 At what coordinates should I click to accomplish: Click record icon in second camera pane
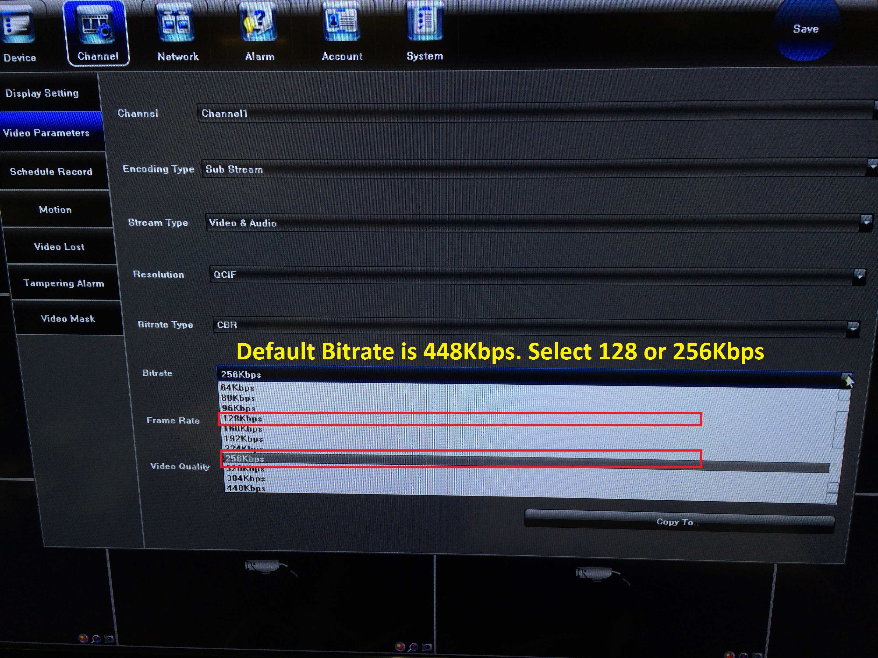400,646
